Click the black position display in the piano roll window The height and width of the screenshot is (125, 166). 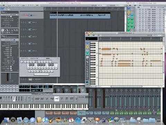[x=92, y=39]
